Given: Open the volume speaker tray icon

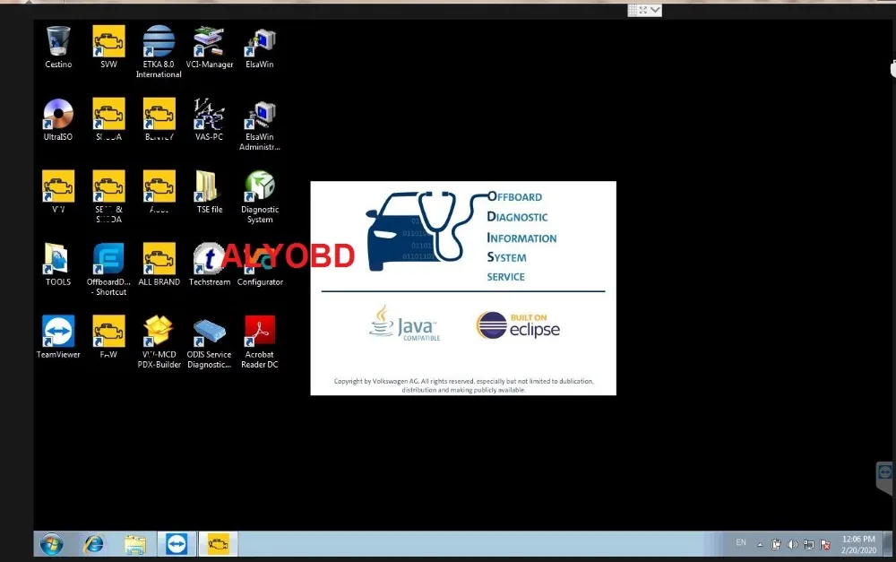Looking at the screenshot, I should tap(792, 544).
